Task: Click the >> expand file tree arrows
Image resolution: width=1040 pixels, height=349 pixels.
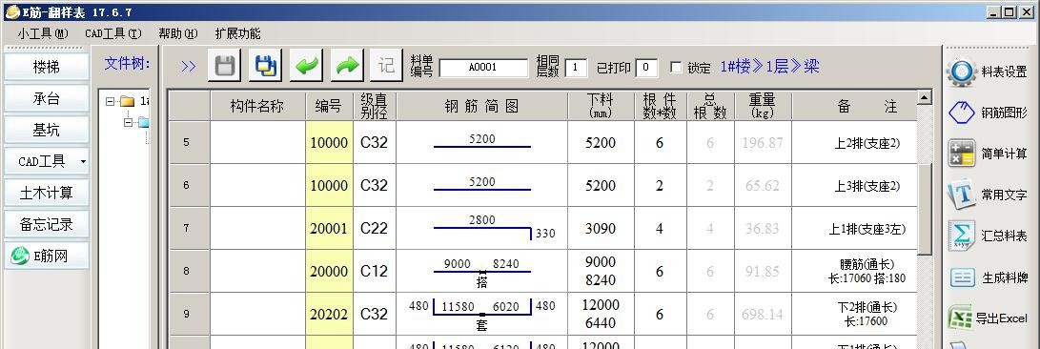Action: [189, 67]
